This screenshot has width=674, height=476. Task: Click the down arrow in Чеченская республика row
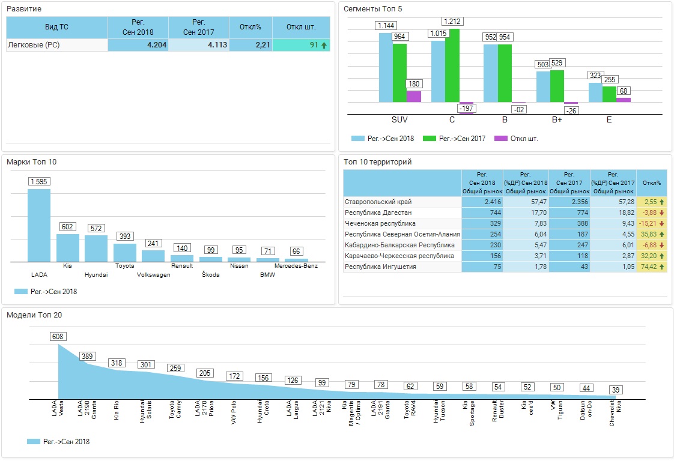661,224
